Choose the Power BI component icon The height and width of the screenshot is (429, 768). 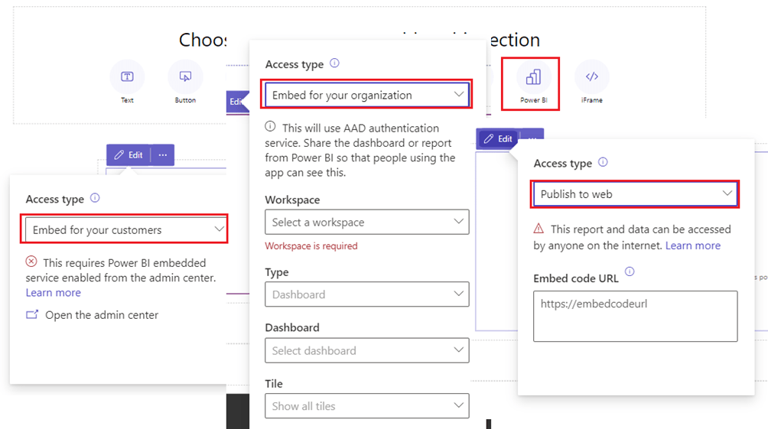click(533, 77)
